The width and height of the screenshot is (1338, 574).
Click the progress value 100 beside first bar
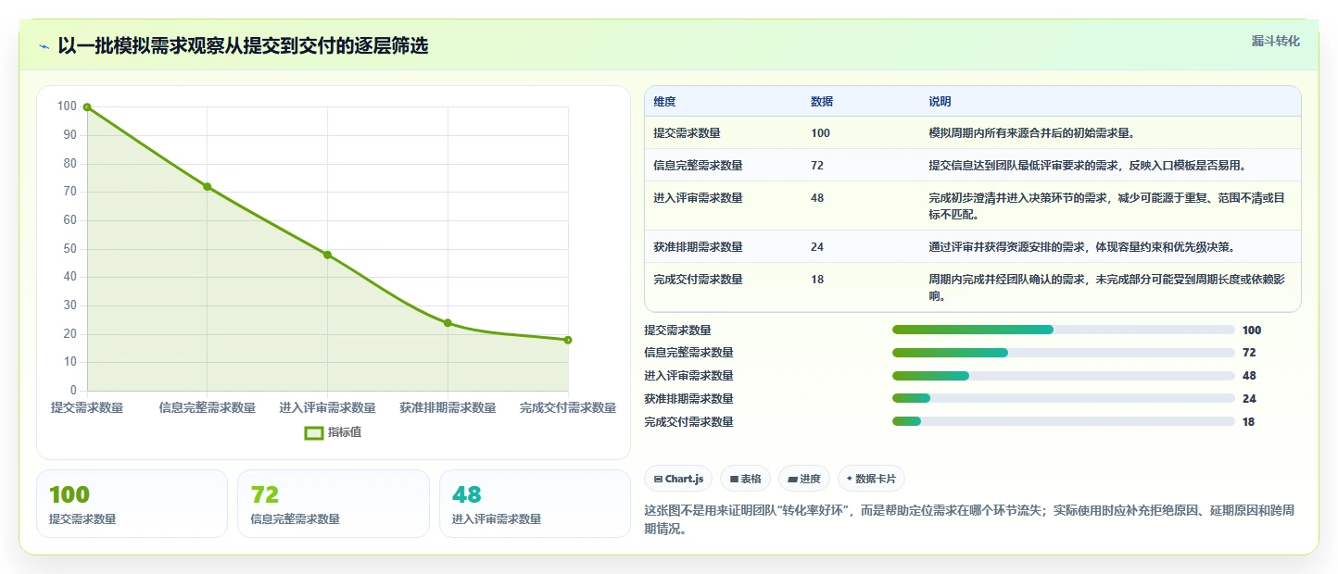coord(1252,331)
